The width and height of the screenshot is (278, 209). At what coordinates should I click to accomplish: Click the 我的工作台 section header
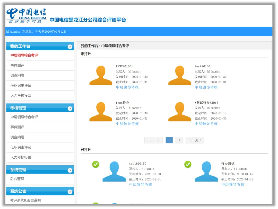tap(40, 46)
